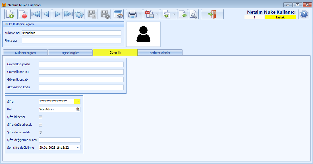Toggle the Şifre kilitlendi checkbox
Screen dimensions: 313x164
(41, 117)
